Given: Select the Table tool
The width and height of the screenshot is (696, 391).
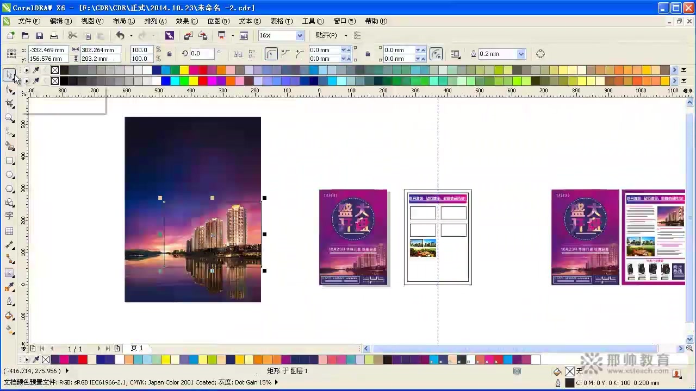Looking at the screenshot, I should (x=9, y=231).
